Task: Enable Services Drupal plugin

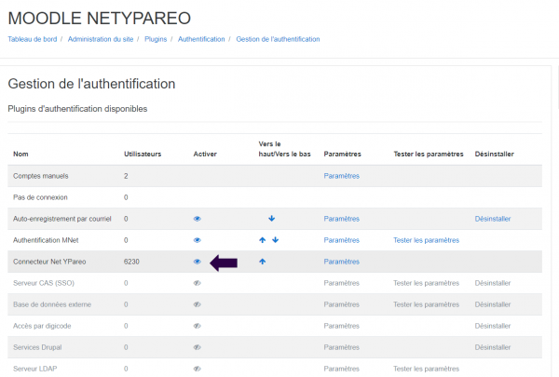Action: 198,347
